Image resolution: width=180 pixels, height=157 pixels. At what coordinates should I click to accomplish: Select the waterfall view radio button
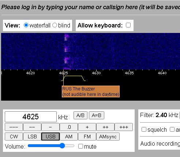[x=26, y=25]
